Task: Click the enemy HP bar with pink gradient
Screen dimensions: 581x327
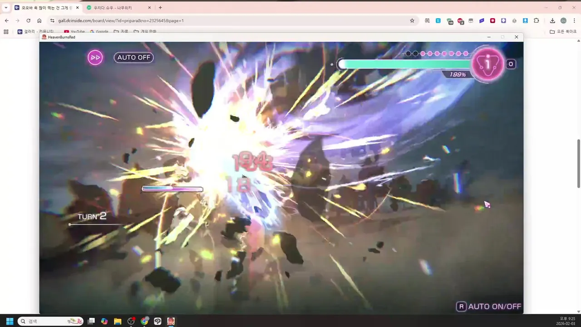Action: (x=172, y=189)
